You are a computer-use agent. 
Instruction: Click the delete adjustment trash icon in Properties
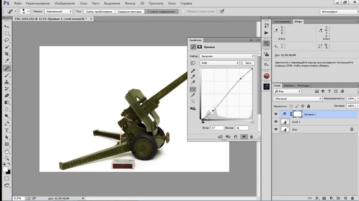click(x=251, y=137)
